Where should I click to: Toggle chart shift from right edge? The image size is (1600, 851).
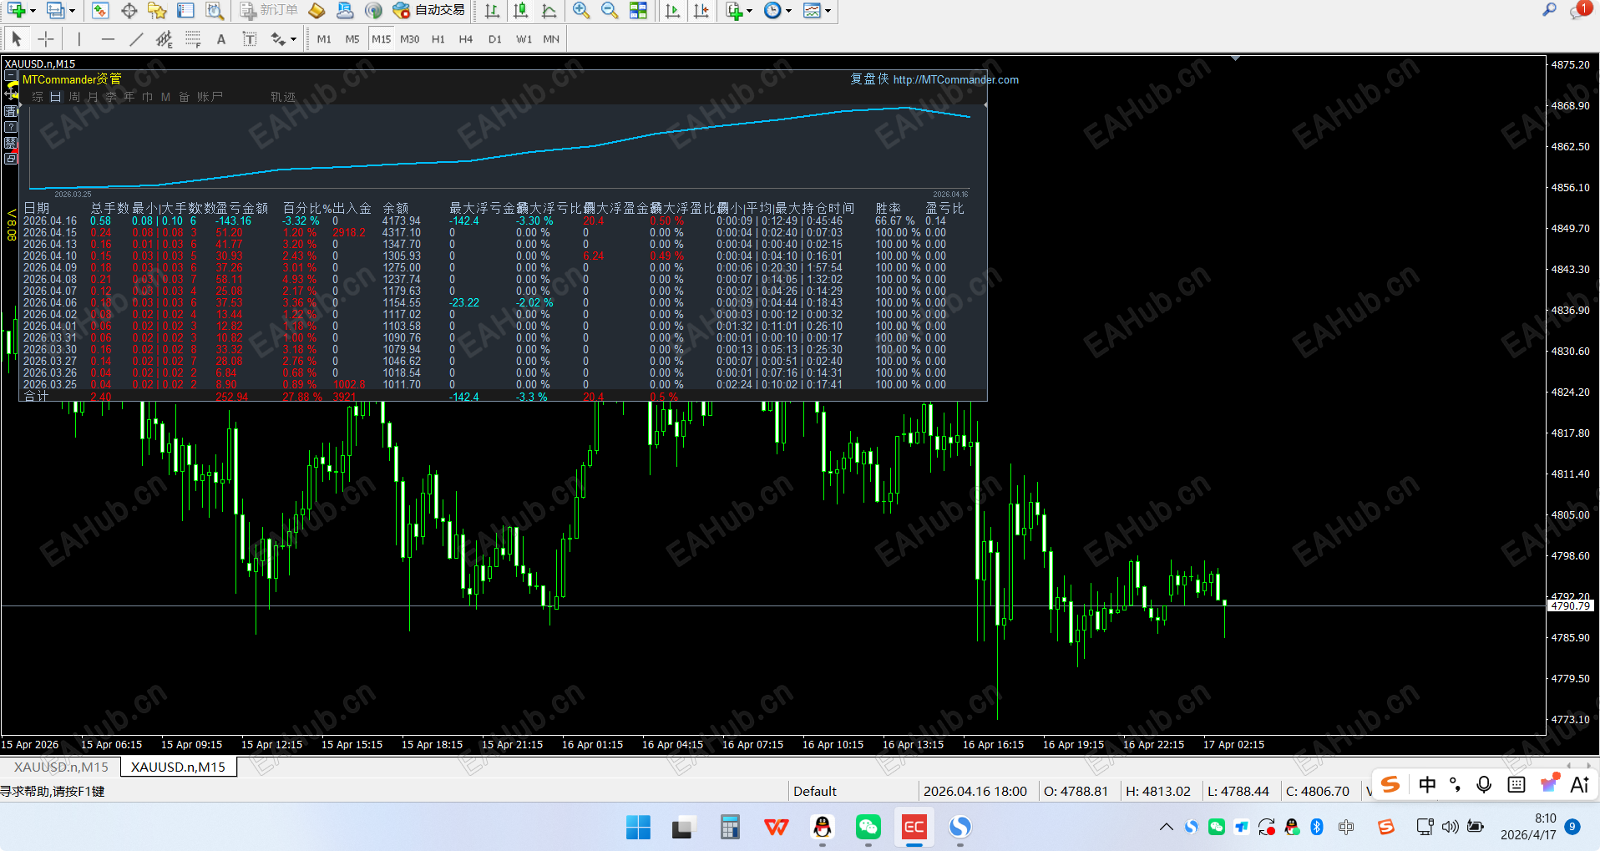point(701,10)
